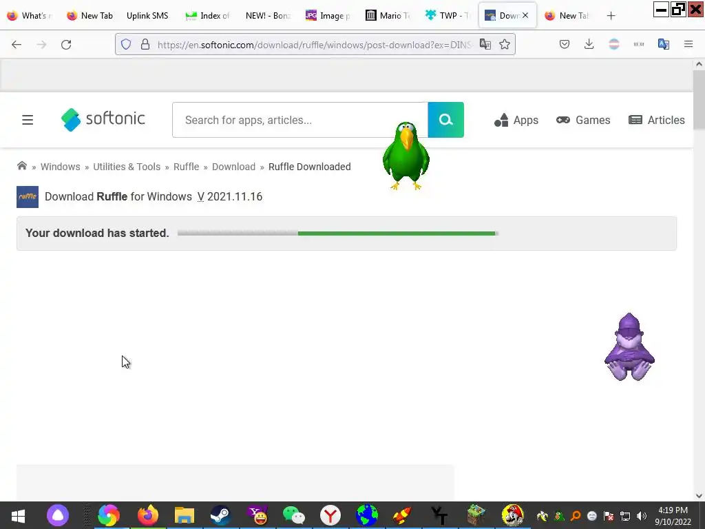This screenshot has width=705, height=529.
Task: Reload the current page
Action: coord(66,45)
